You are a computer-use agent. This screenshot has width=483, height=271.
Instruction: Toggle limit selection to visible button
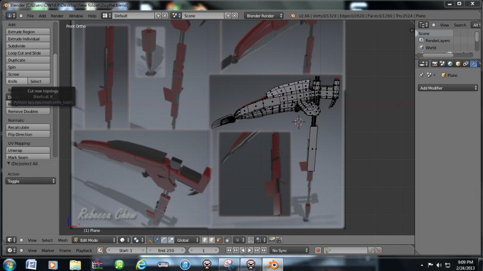coord(228,240)
